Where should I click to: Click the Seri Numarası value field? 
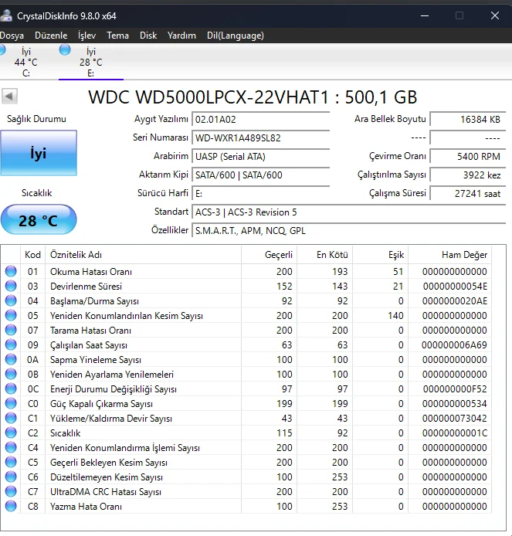(x=260, y=137)
